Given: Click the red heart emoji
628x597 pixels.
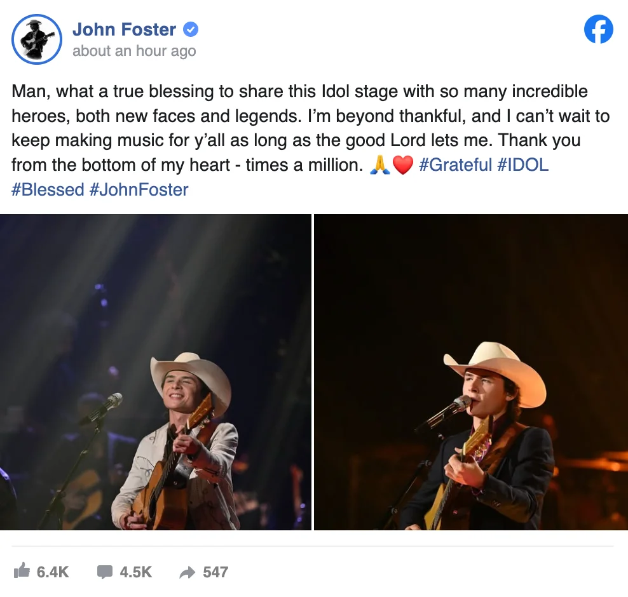Looking at the screenshot, I should [x=403, y=166].
